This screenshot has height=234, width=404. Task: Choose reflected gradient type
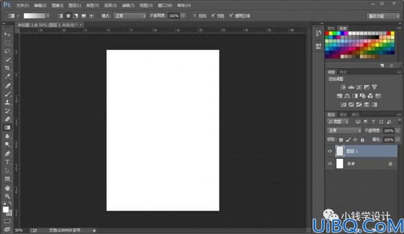(84, 16)
